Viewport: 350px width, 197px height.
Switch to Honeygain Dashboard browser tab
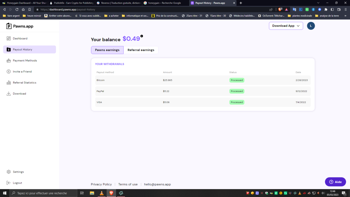coord(24,3)
